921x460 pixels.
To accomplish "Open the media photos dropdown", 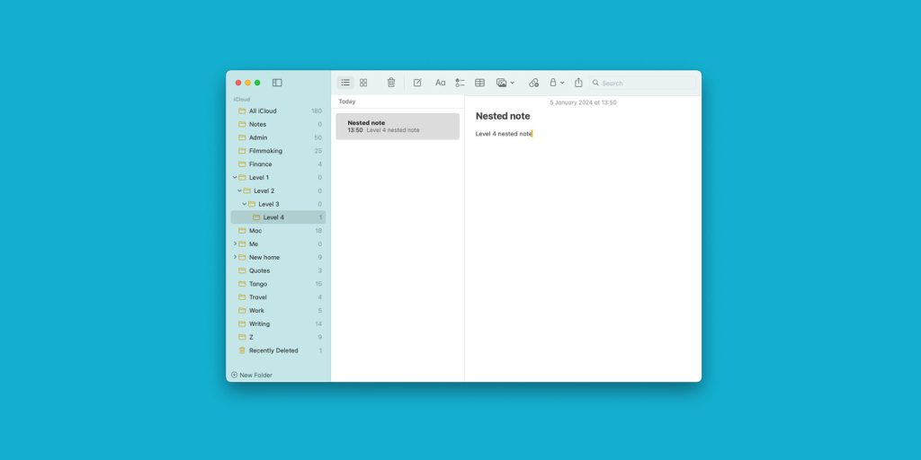I will [x=505, y=83].
